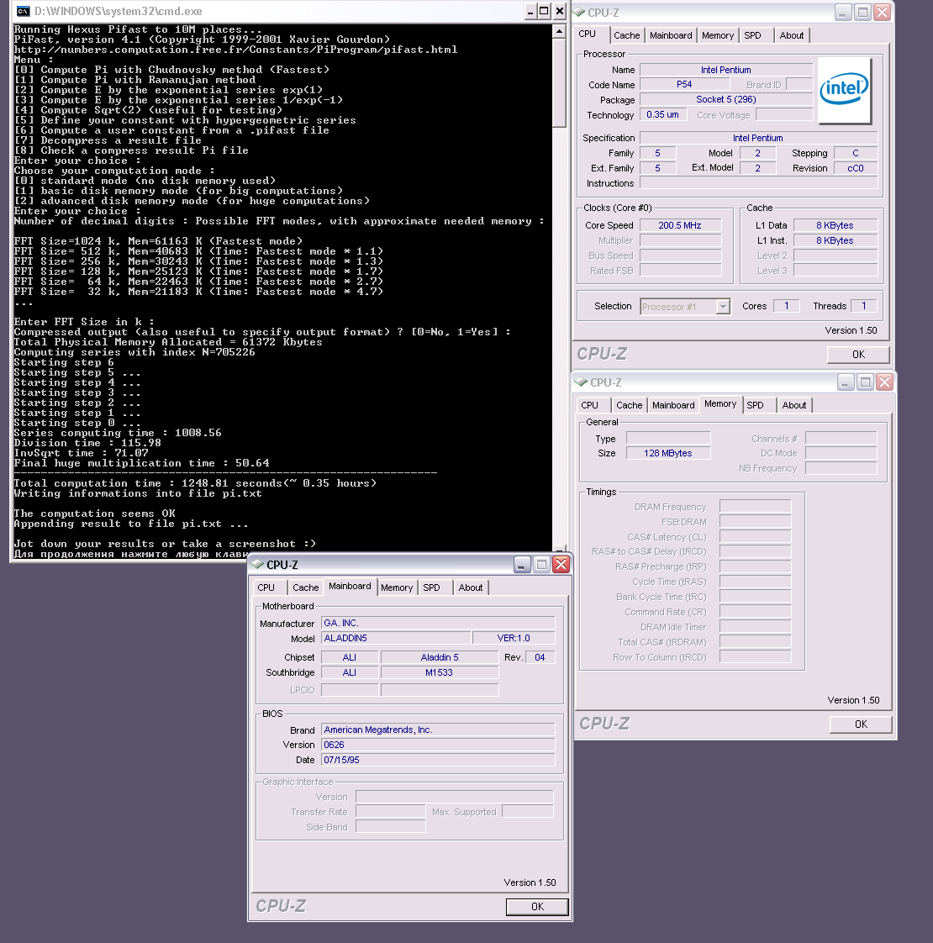Switch to Cache tab in the top CPU-Z window

coord(627,35)
